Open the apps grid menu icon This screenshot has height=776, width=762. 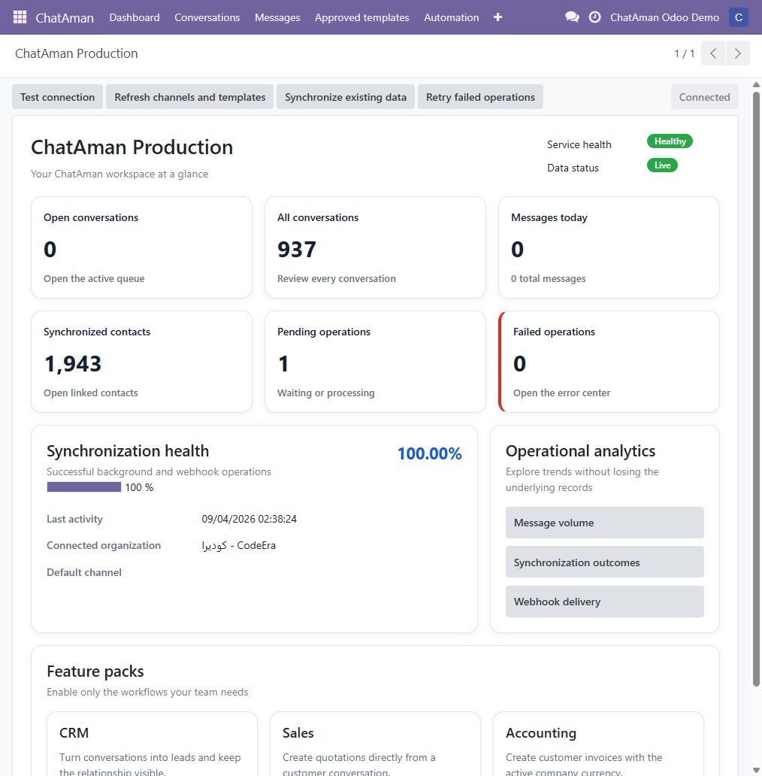20,17
